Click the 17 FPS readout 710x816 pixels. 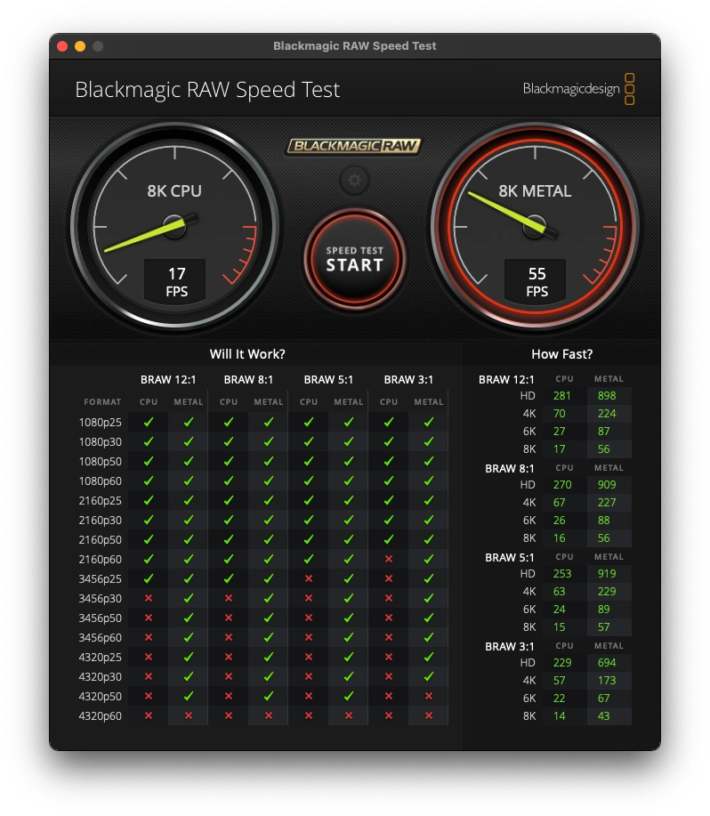point(176,281)
